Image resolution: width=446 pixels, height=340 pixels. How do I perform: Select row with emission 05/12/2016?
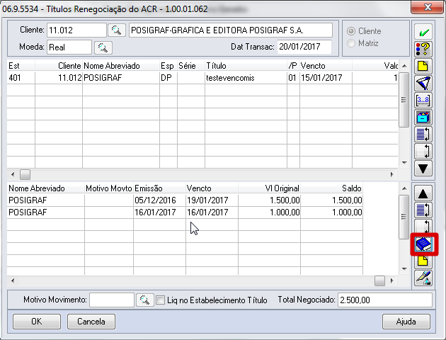(185, 200)
